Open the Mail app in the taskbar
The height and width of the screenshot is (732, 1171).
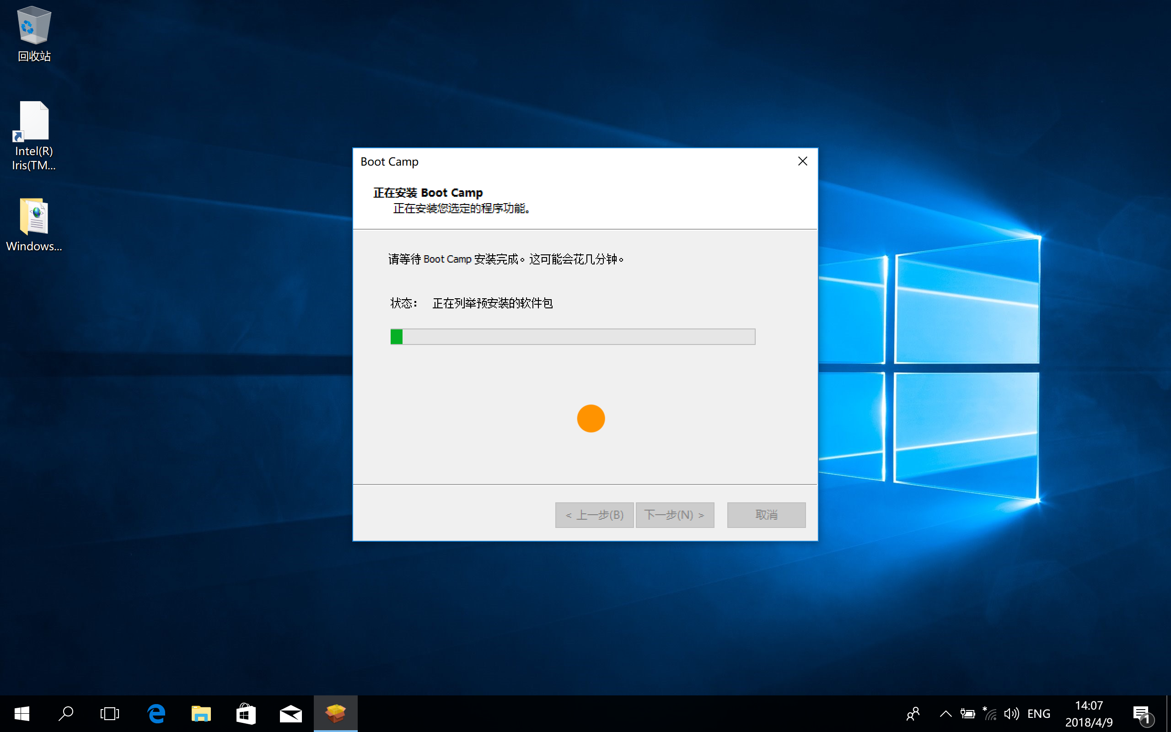click(x=291, y=714)
